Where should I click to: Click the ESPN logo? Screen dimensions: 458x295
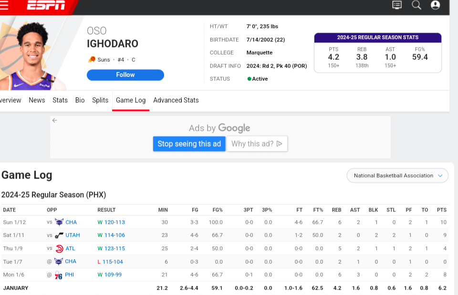tap(46, 5)
